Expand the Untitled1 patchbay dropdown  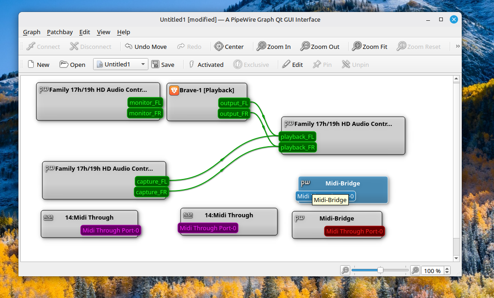pos(143,65)
